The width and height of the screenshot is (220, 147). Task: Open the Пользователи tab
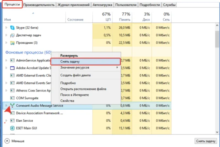(x=126, y=5)
